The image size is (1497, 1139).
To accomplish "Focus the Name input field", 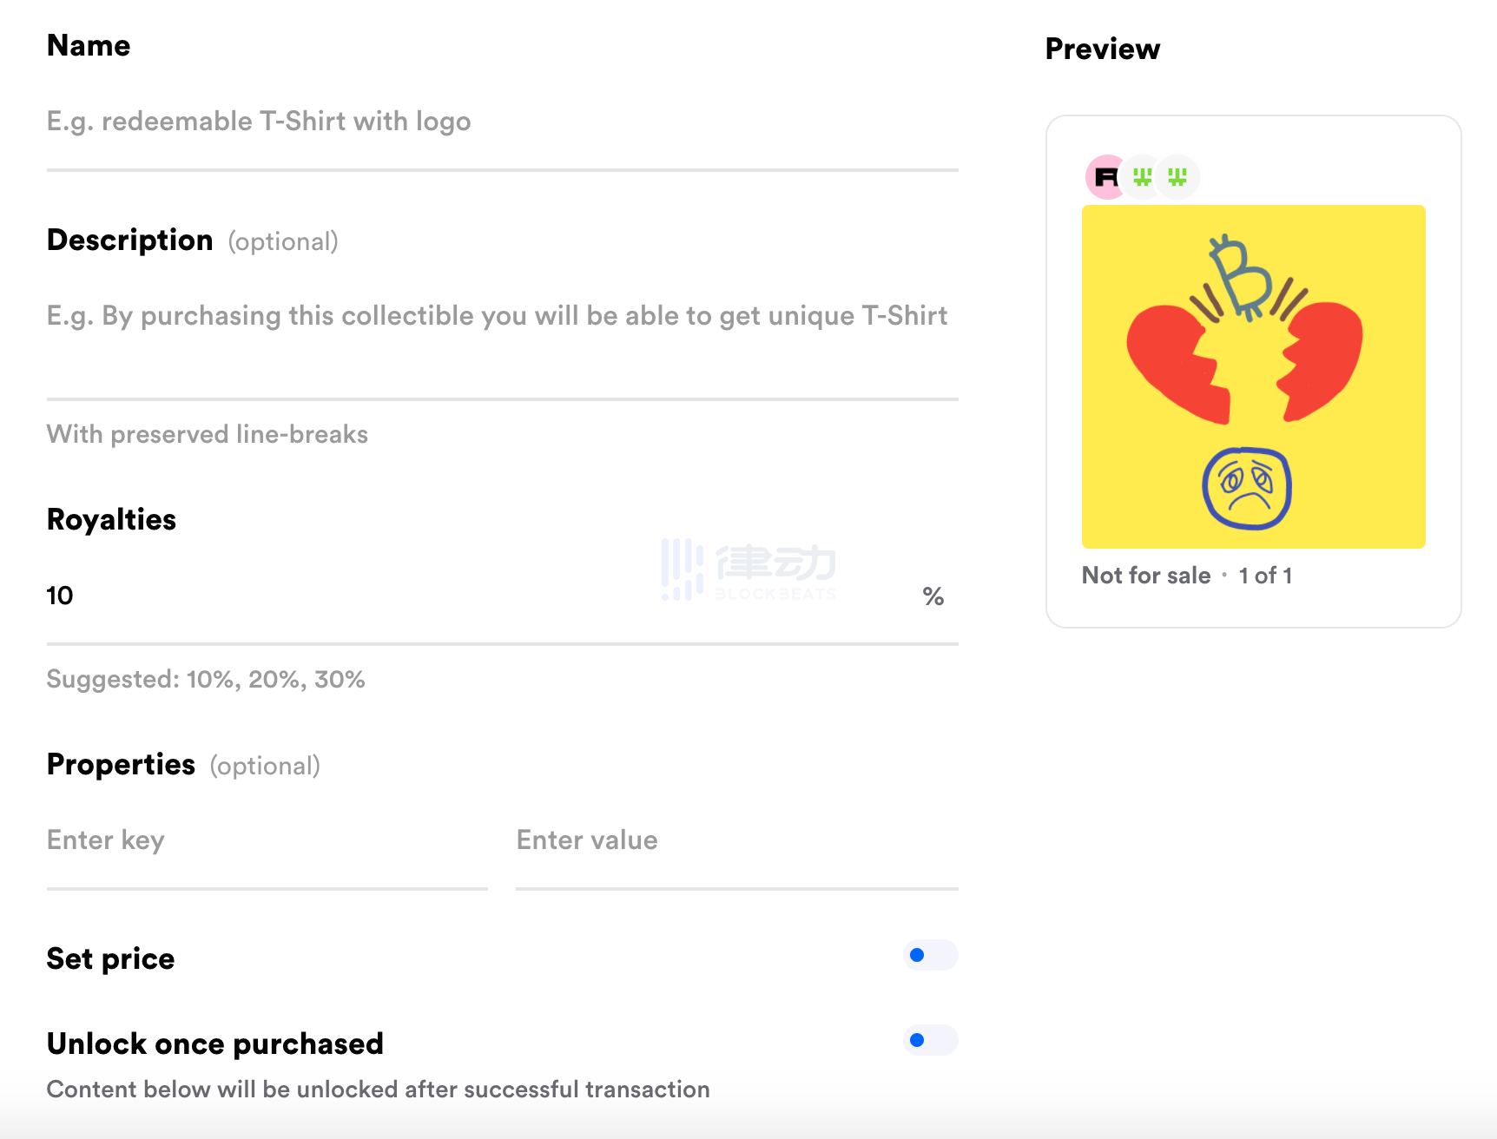I will (x=502, y=122).
